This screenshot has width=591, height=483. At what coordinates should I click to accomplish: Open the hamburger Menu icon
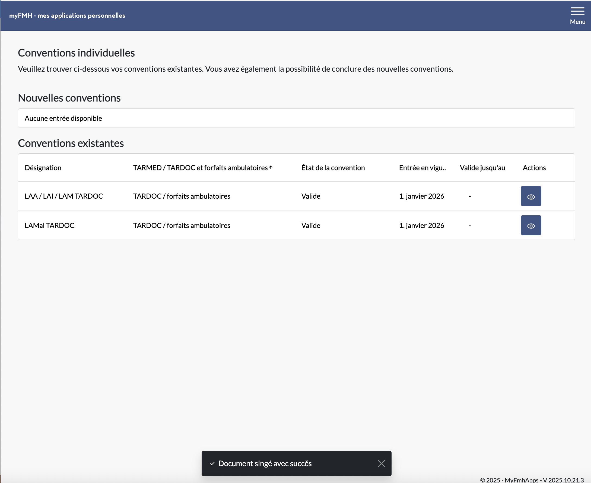pos(577,11)
